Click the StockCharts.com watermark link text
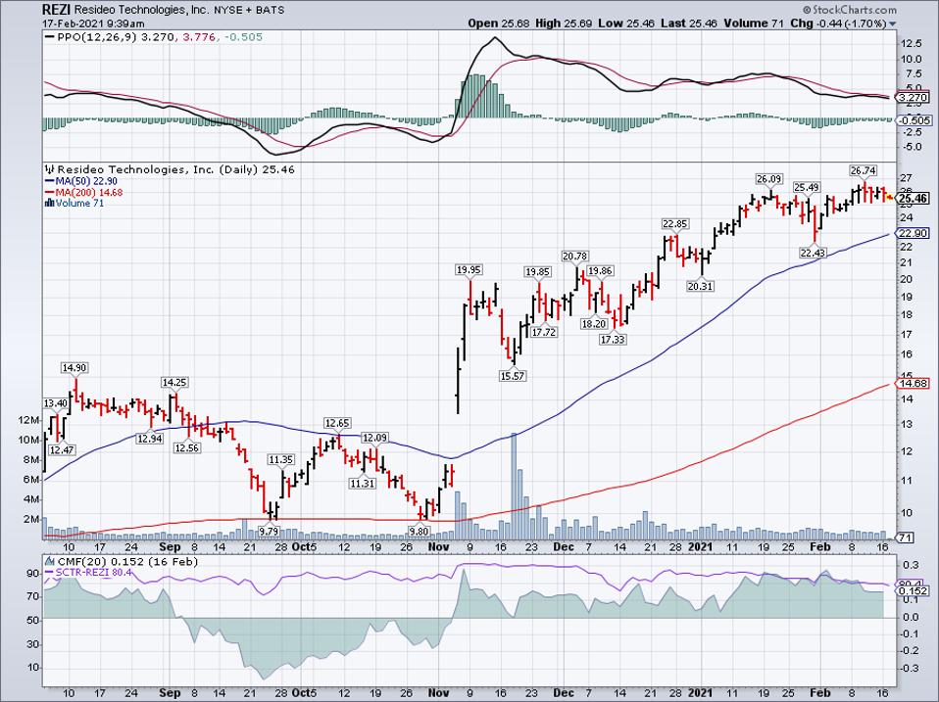This screenshot has width=939, height=702. click(854, 10)
